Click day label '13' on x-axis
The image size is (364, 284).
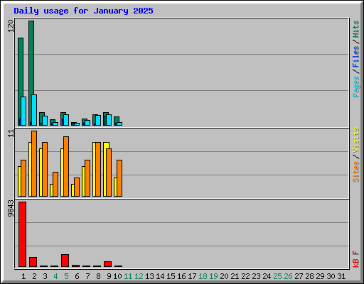tap(149, 276)
